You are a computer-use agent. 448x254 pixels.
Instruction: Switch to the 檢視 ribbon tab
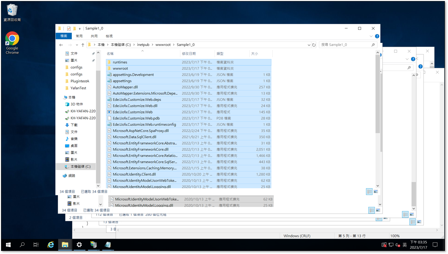tap(109, 36)
